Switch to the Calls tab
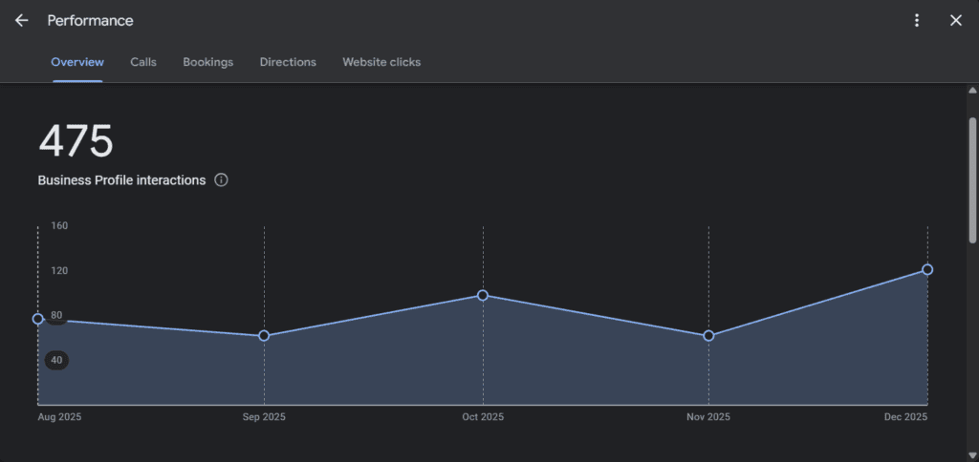 coord(143,62)
